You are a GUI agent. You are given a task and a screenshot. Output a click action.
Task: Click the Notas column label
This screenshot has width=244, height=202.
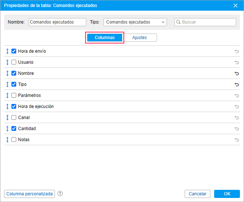(24, 140)
